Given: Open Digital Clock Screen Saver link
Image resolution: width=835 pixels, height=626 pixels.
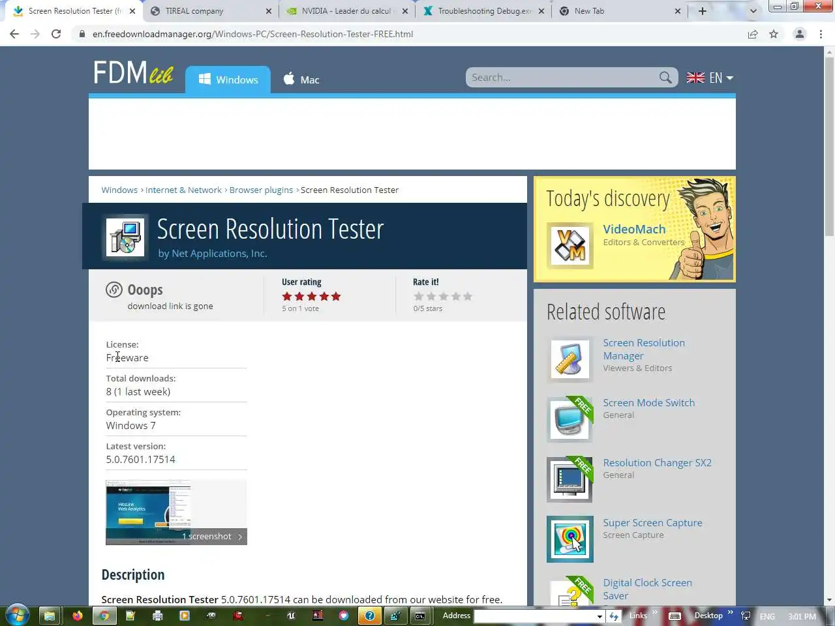Looking at the screenshot, I should 648,589.
